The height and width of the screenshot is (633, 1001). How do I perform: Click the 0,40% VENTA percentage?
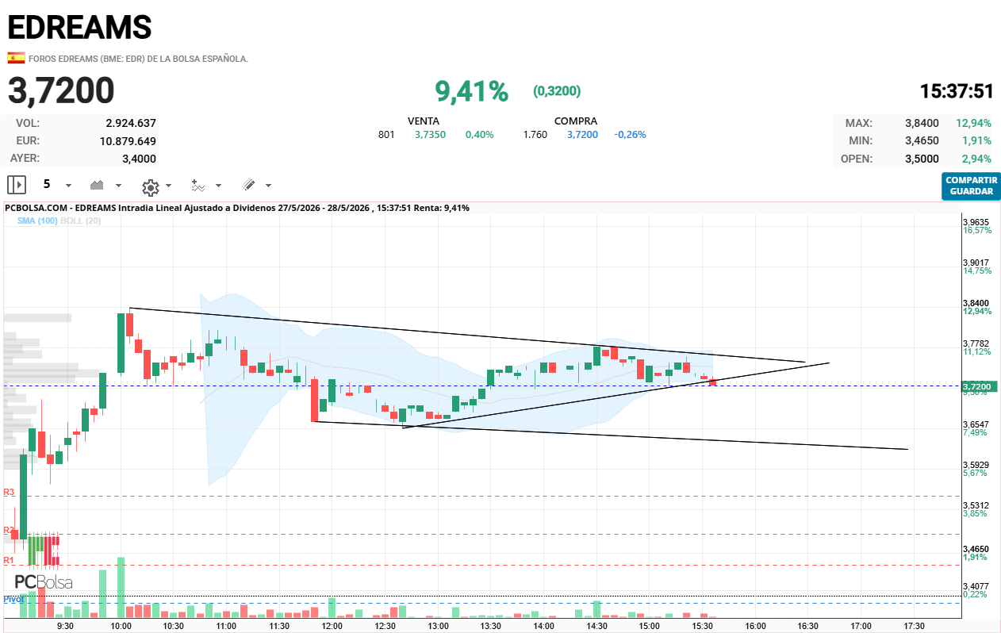tap(479, 134)
